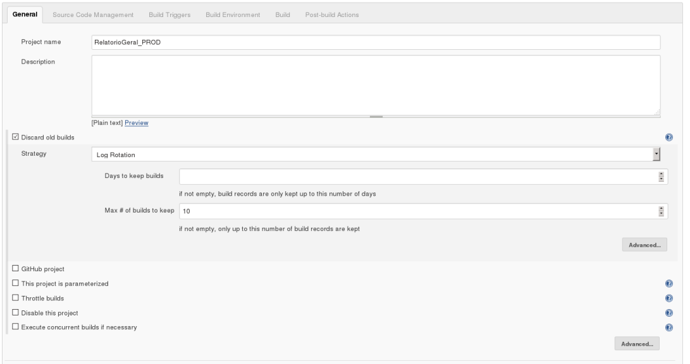Click the description Preview link
Screen dimensions: 690x364
coord(136,123)
